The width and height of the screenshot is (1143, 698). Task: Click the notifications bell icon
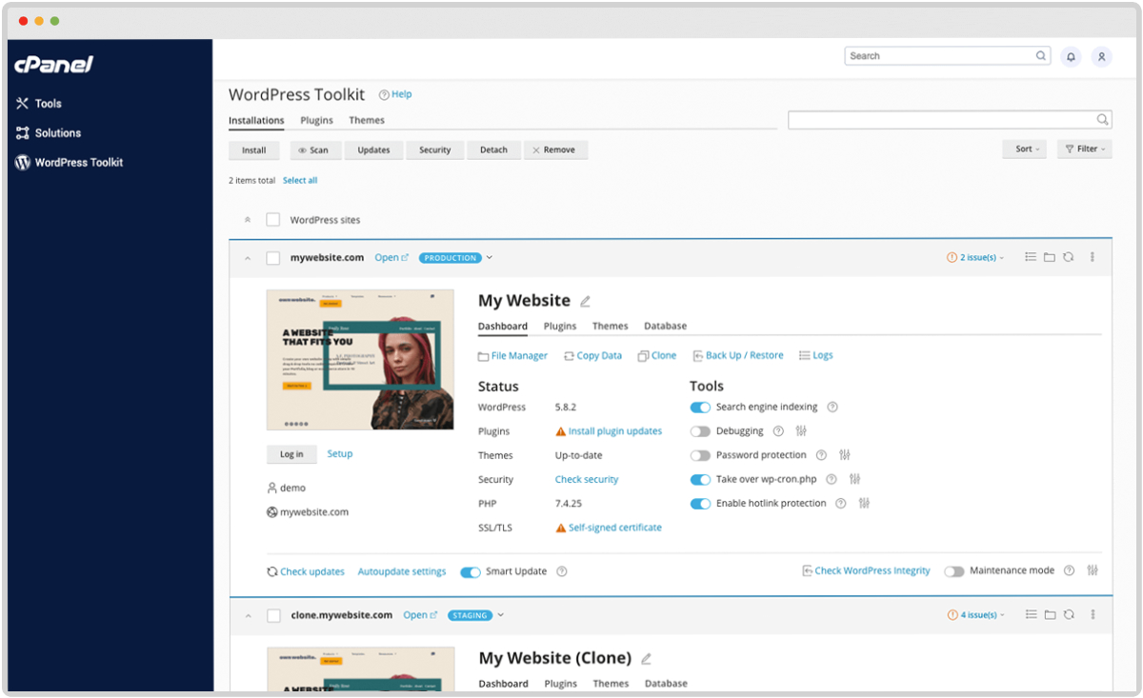pyautogui.click(x=1071, y=57)
